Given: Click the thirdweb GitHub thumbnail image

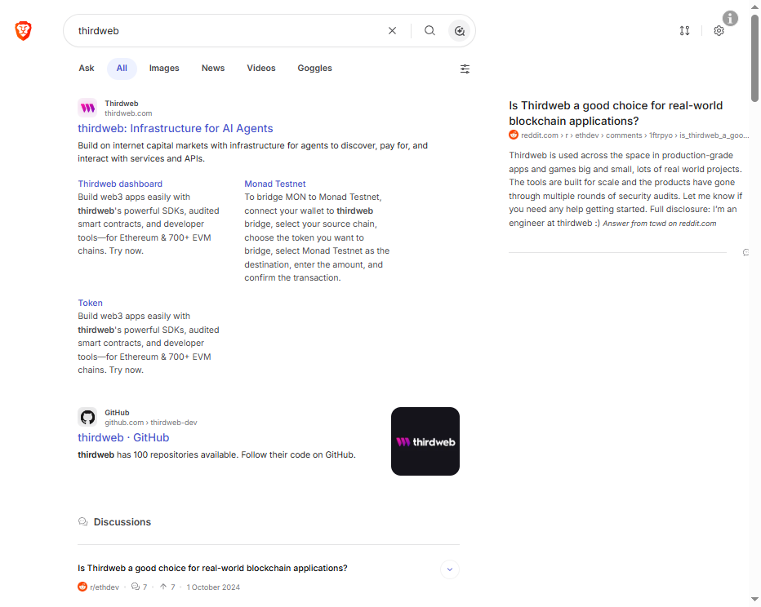Looking at the screenshot, I should [x=425, y=441].
